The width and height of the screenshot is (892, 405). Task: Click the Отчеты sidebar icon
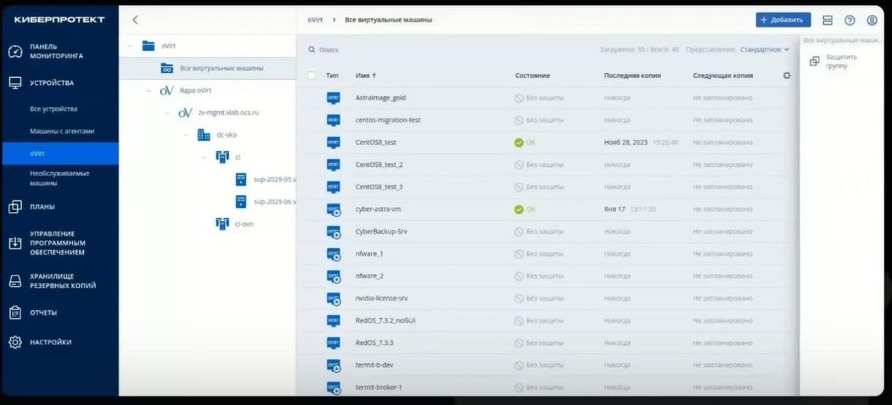pos(14,312)
